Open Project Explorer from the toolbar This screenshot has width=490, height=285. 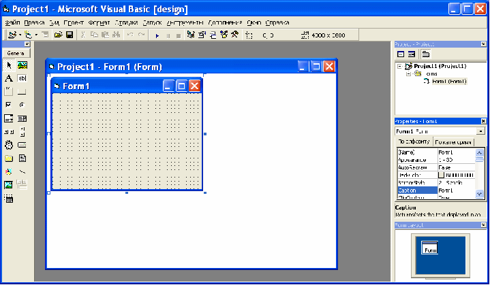pyautogui.click(x=191, y=35)
